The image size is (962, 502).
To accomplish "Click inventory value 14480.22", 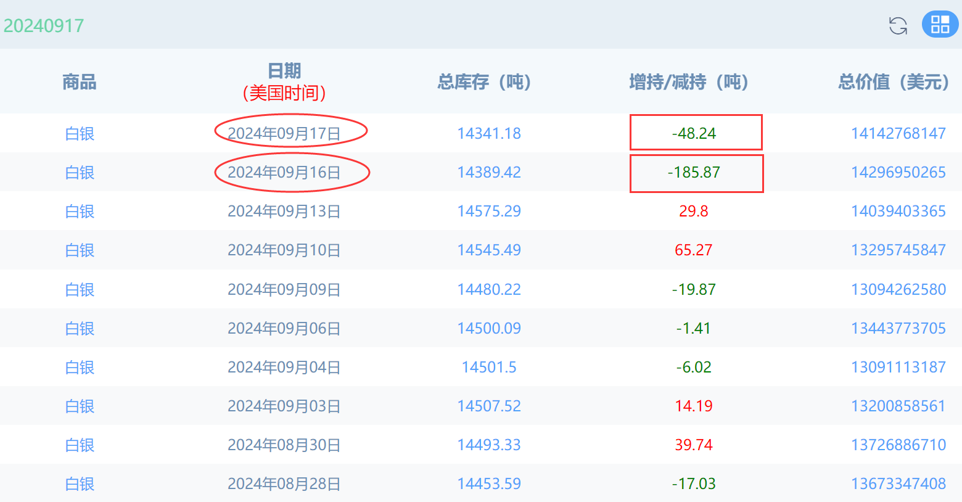I will (x=489, y=289).
